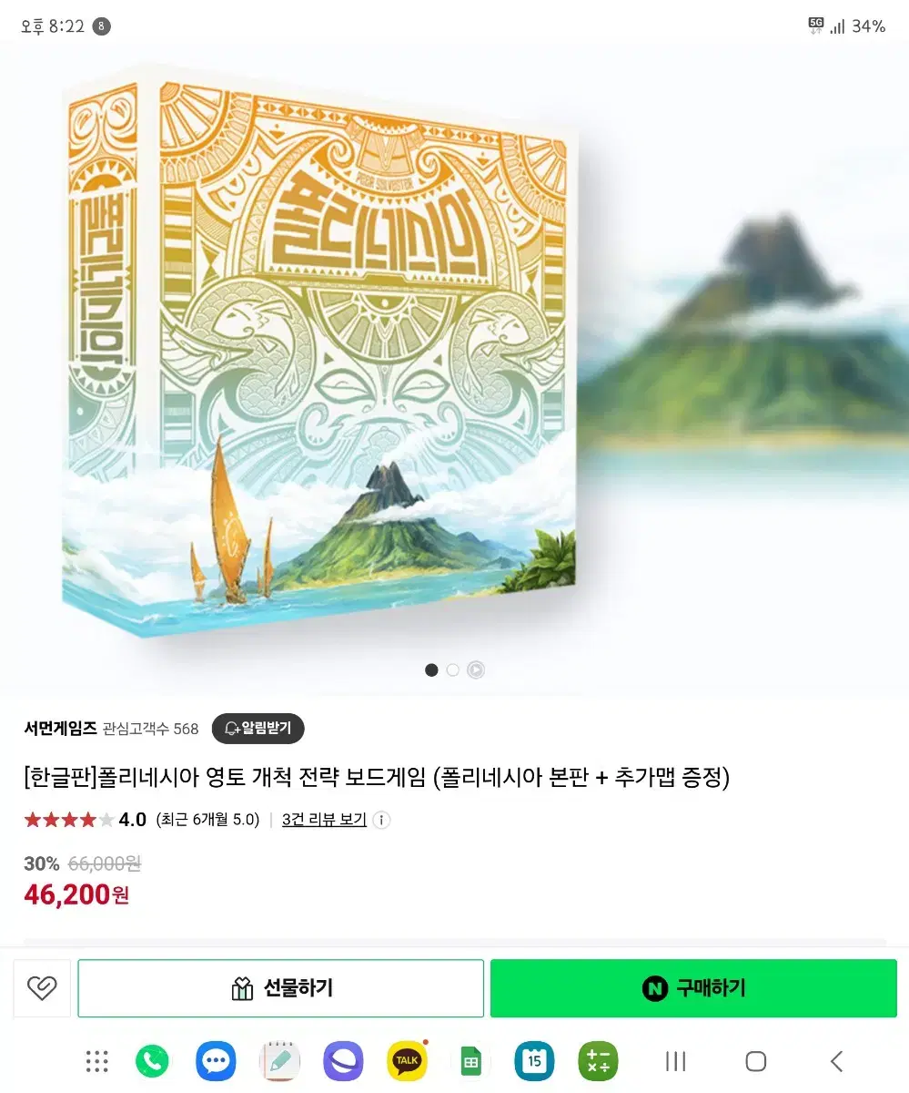Tap the Polynesia board game box image
The height and width of the screenshot is (1093, 909).
pos(320,355)
